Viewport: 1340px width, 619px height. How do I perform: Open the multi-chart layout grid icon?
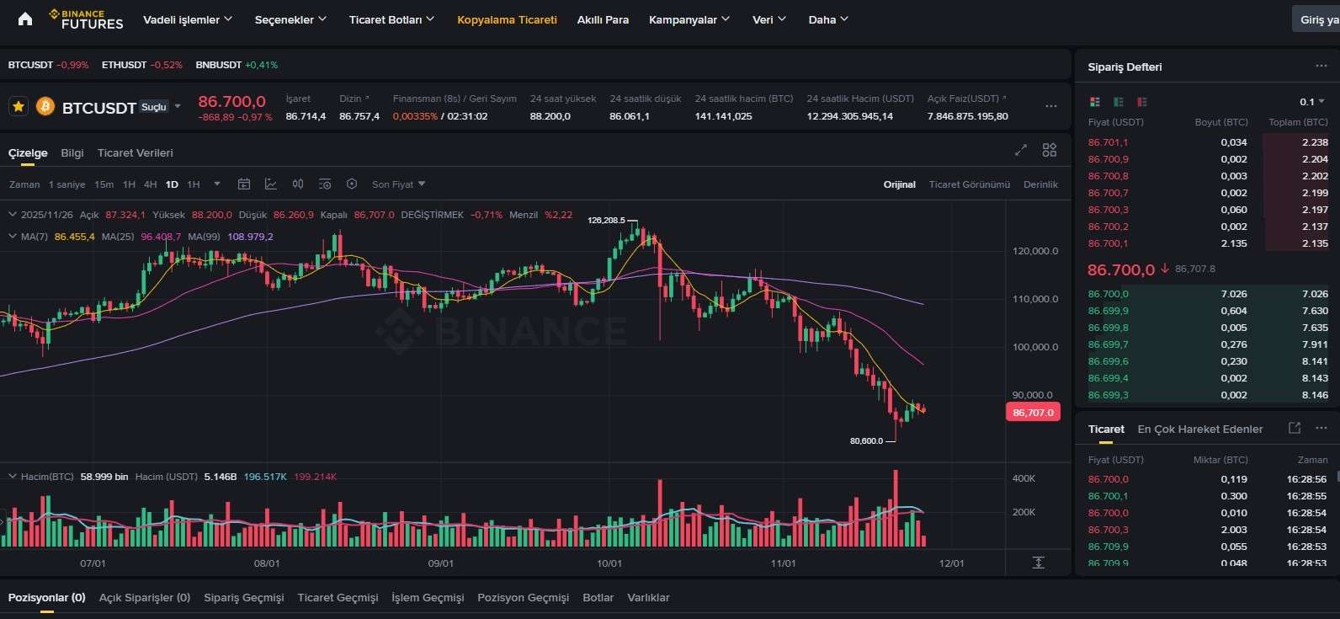coord(1050,150)
